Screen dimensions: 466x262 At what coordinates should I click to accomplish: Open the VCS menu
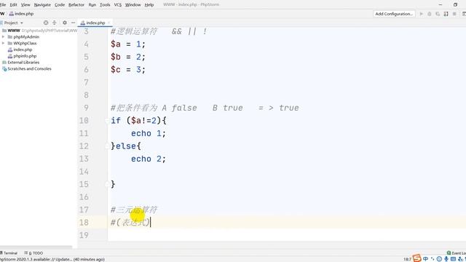point(118,5)
